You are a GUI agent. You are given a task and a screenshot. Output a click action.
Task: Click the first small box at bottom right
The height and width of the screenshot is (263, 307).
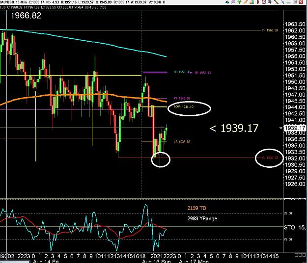tap(296, 255)
